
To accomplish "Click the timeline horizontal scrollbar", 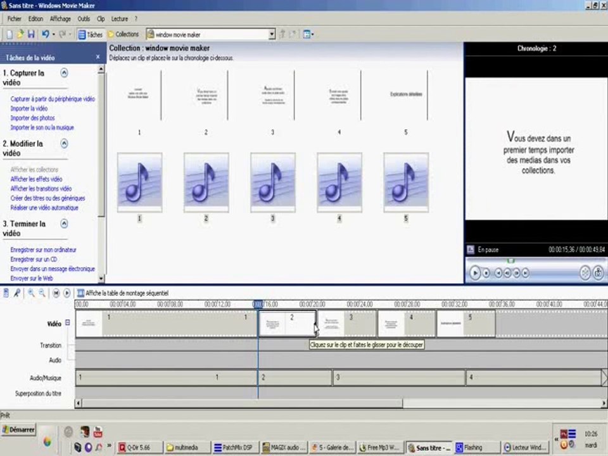I will (243, 403).
